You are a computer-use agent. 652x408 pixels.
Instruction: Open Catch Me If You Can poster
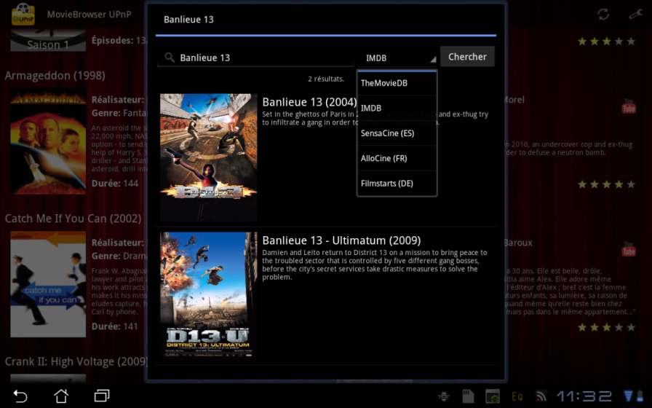pyautogui.click(x=48, y=284)
